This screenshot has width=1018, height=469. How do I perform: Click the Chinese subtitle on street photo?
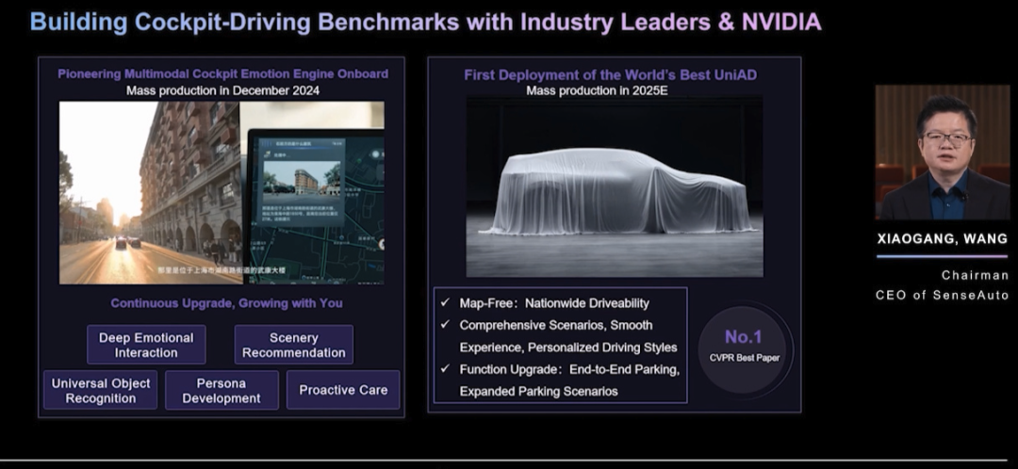point(221,269)
